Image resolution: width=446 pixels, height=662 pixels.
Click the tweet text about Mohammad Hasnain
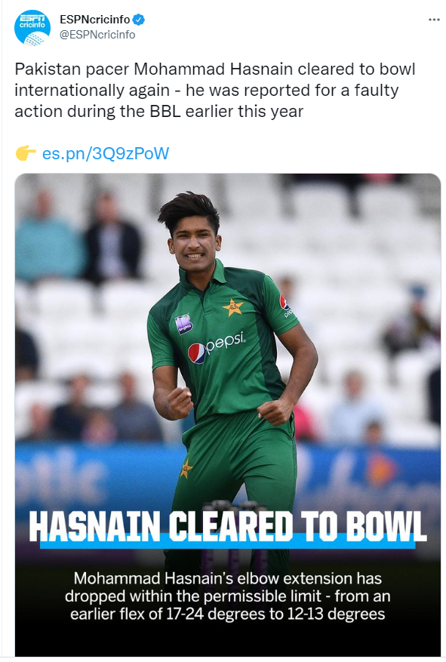(215, 91)
